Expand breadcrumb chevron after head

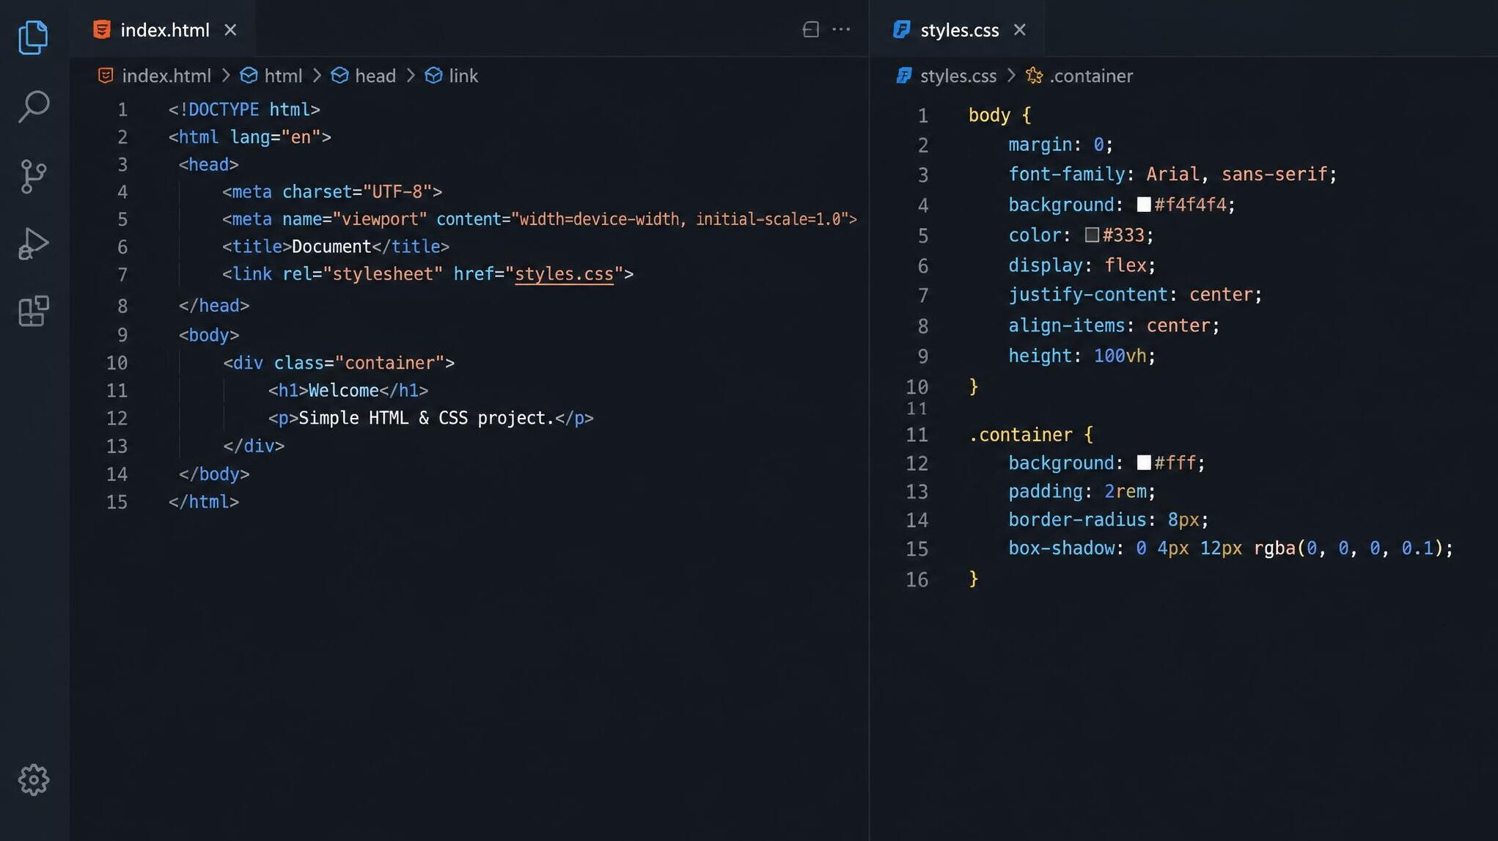click(x=411, y=76)
